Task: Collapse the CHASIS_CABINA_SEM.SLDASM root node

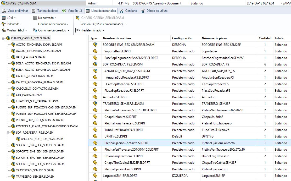Action: tap(3, 38)
